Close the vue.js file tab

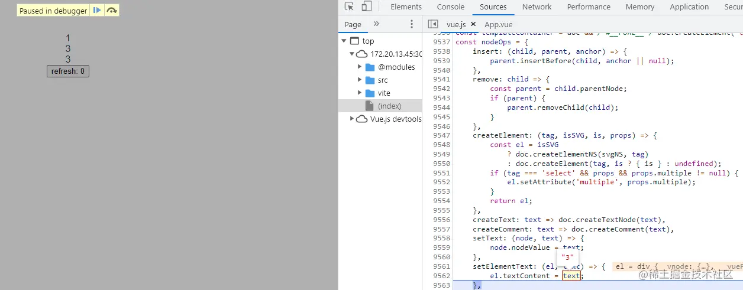tap(473, 24)
